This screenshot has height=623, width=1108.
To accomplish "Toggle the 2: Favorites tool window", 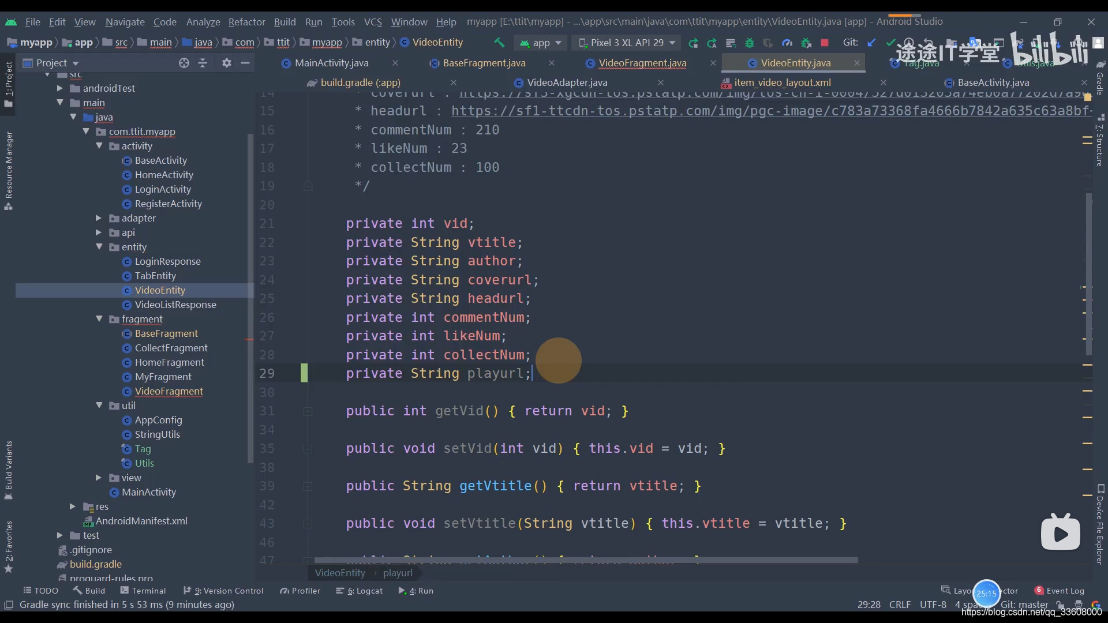I will (9, 546).
